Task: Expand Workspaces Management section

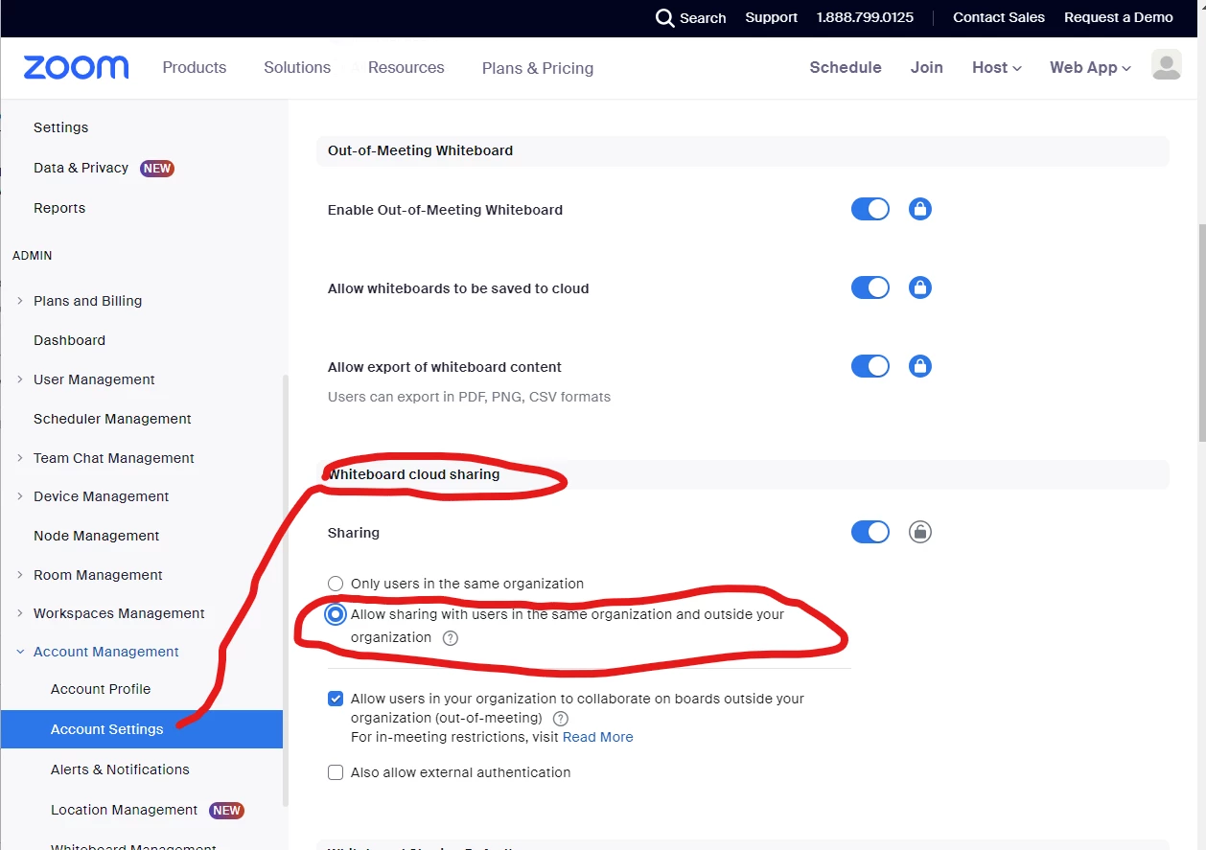Action: click(20, 613)
